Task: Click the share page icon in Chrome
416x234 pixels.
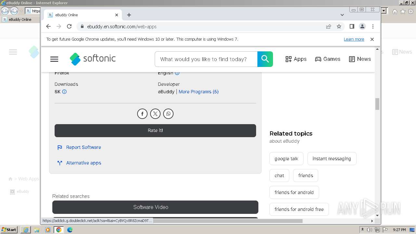Action: pos(329,27)
